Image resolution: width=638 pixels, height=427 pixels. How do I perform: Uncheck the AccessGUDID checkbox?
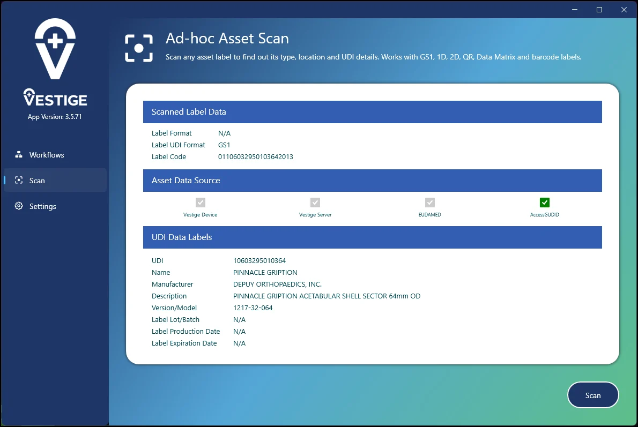click(544, 202)
